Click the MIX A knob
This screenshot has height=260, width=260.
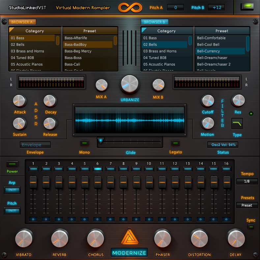click(x=101, y=85)
